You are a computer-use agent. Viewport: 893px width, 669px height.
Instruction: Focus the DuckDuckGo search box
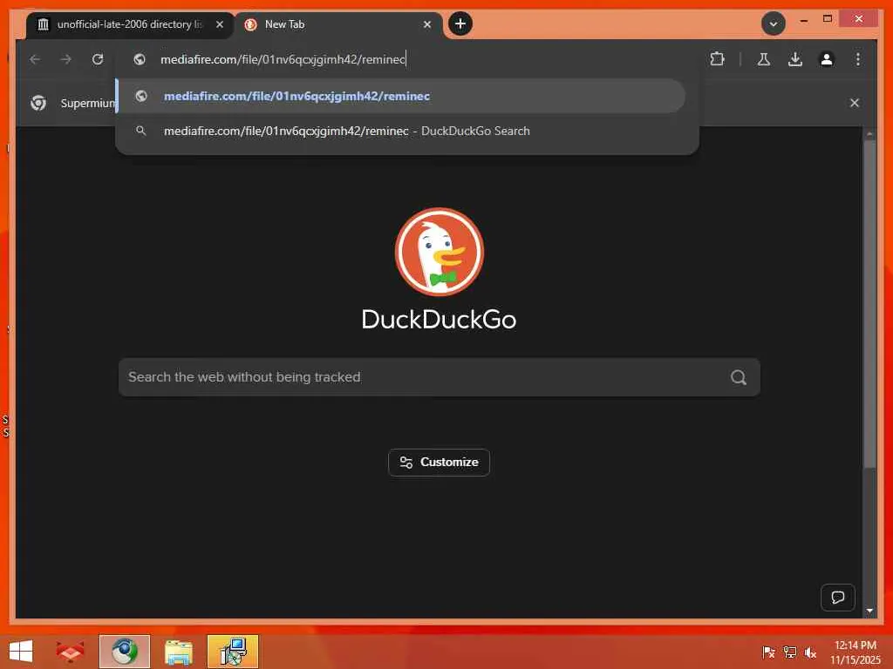pos(440,377)
